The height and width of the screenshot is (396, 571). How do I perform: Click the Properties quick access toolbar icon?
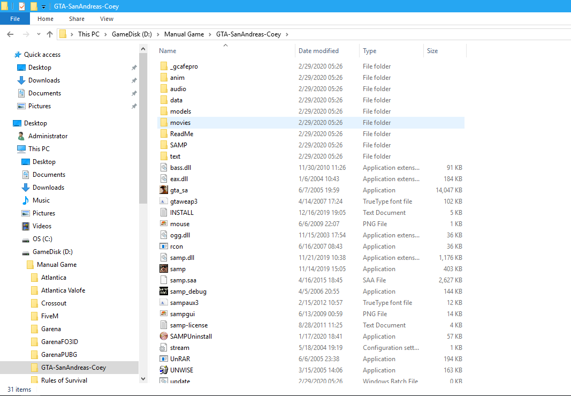[22, 6]
